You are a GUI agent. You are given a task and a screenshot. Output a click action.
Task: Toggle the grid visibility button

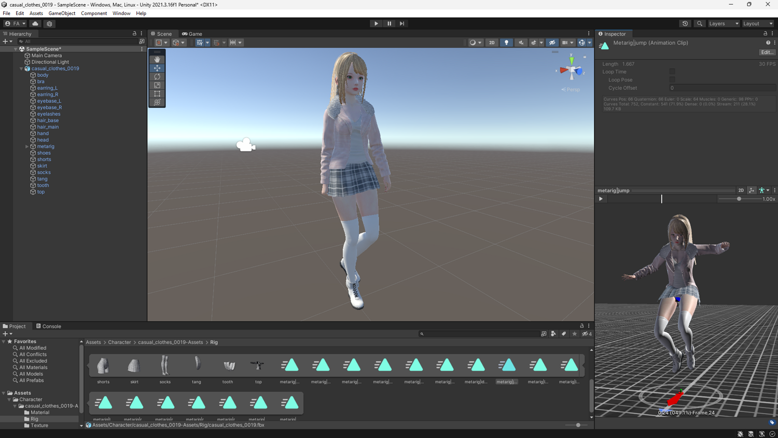tap(200, 43)
